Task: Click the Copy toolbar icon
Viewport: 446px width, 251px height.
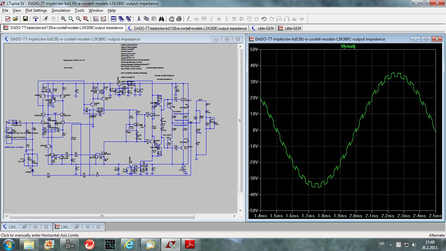Action: (x=146, y=19)
